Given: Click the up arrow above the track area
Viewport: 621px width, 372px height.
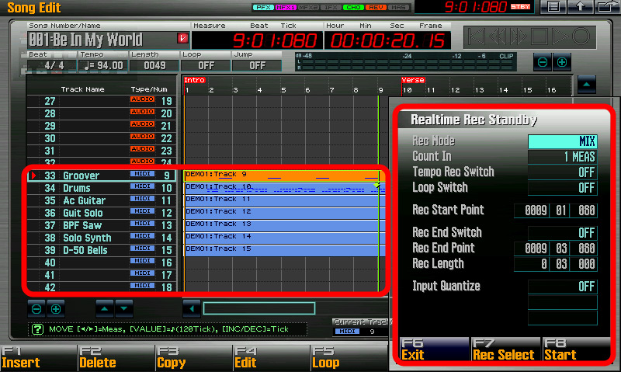Looking at the screenshot, I should tap(587, 85).
